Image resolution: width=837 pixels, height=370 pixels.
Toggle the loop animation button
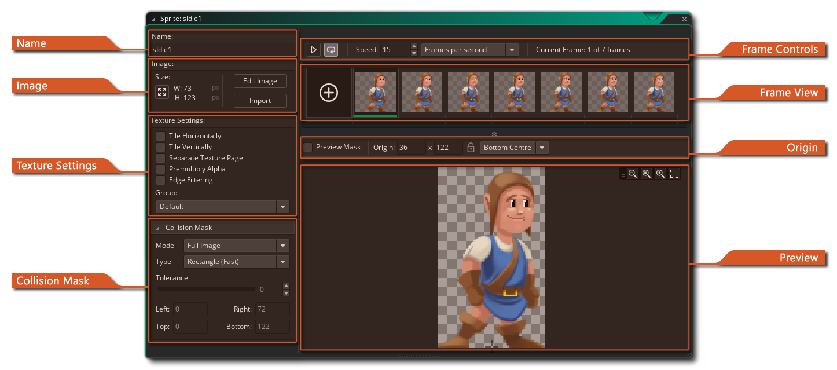tap(331, 50)
